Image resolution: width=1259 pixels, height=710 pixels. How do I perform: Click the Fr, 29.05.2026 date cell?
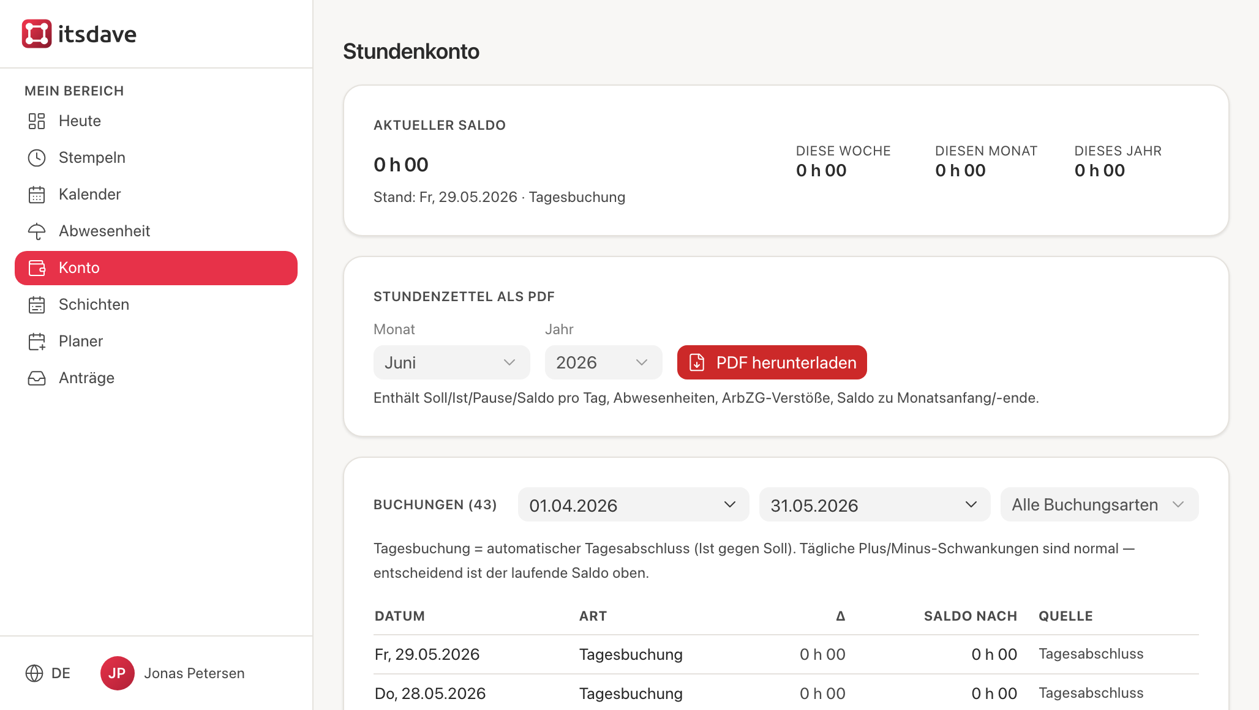[427, 654]
